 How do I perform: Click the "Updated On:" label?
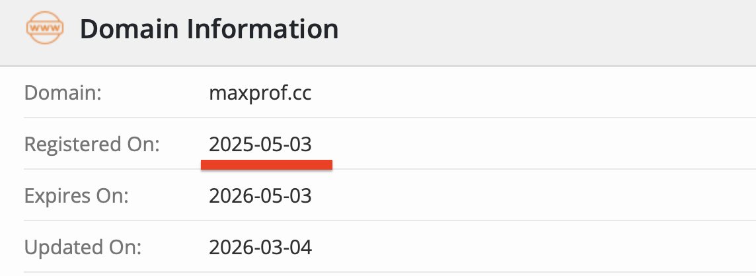click(83, 248)
